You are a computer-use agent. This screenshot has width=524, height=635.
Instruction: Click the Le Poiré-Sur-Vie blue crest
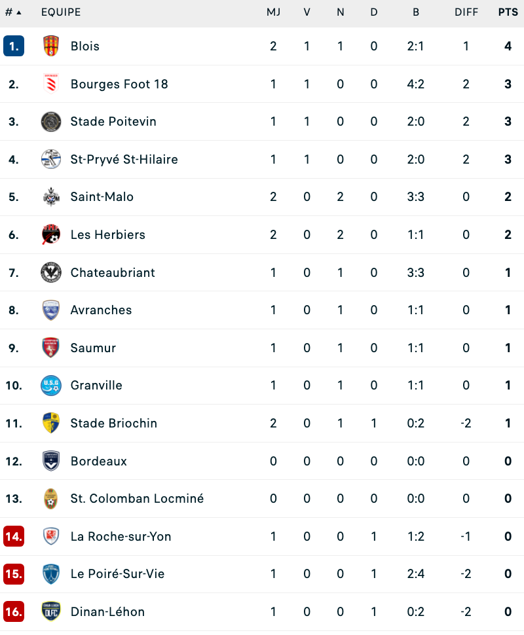[x=51, y=574]
